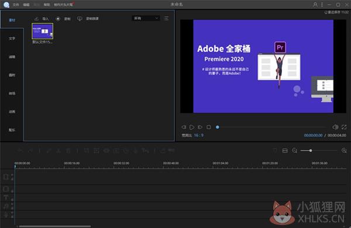The height and width of the screenshot is (228, 351).
Task: Open the user account icon
Action: (315, 5)
